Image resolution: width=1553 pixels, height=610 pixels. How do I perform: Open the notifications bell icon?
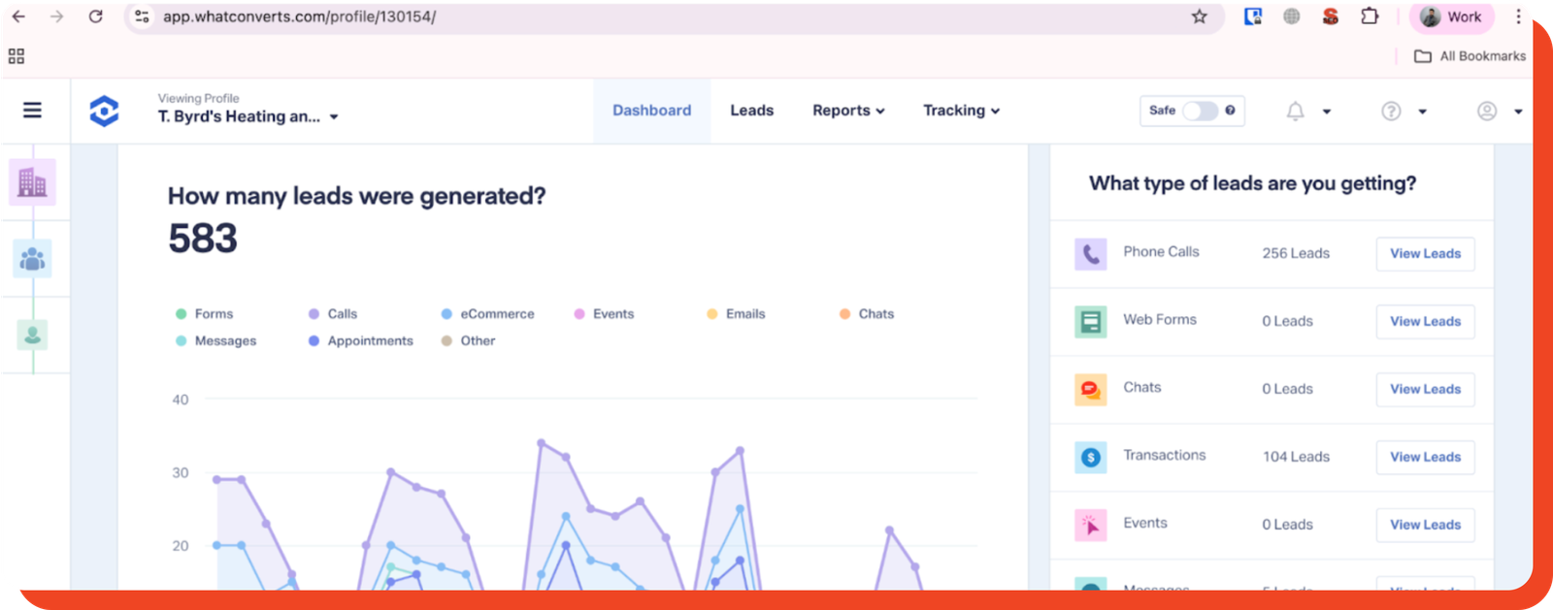coord(1295,112)
